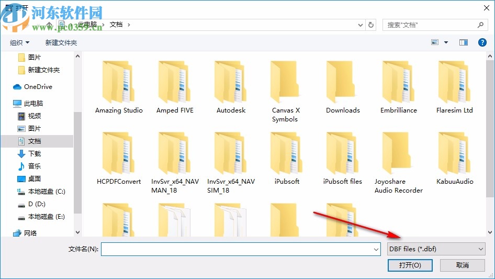
Task: Select 此电脑 in navigation pane
Action: [x=28, y=103]
